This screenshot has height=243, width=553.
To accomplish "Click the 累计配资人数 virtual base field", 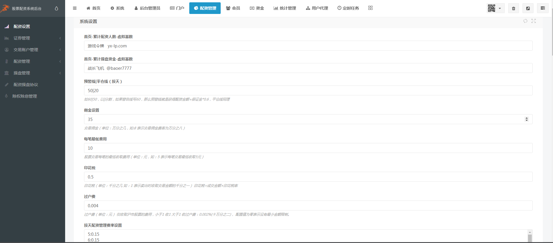I will [x=308, y=46].
